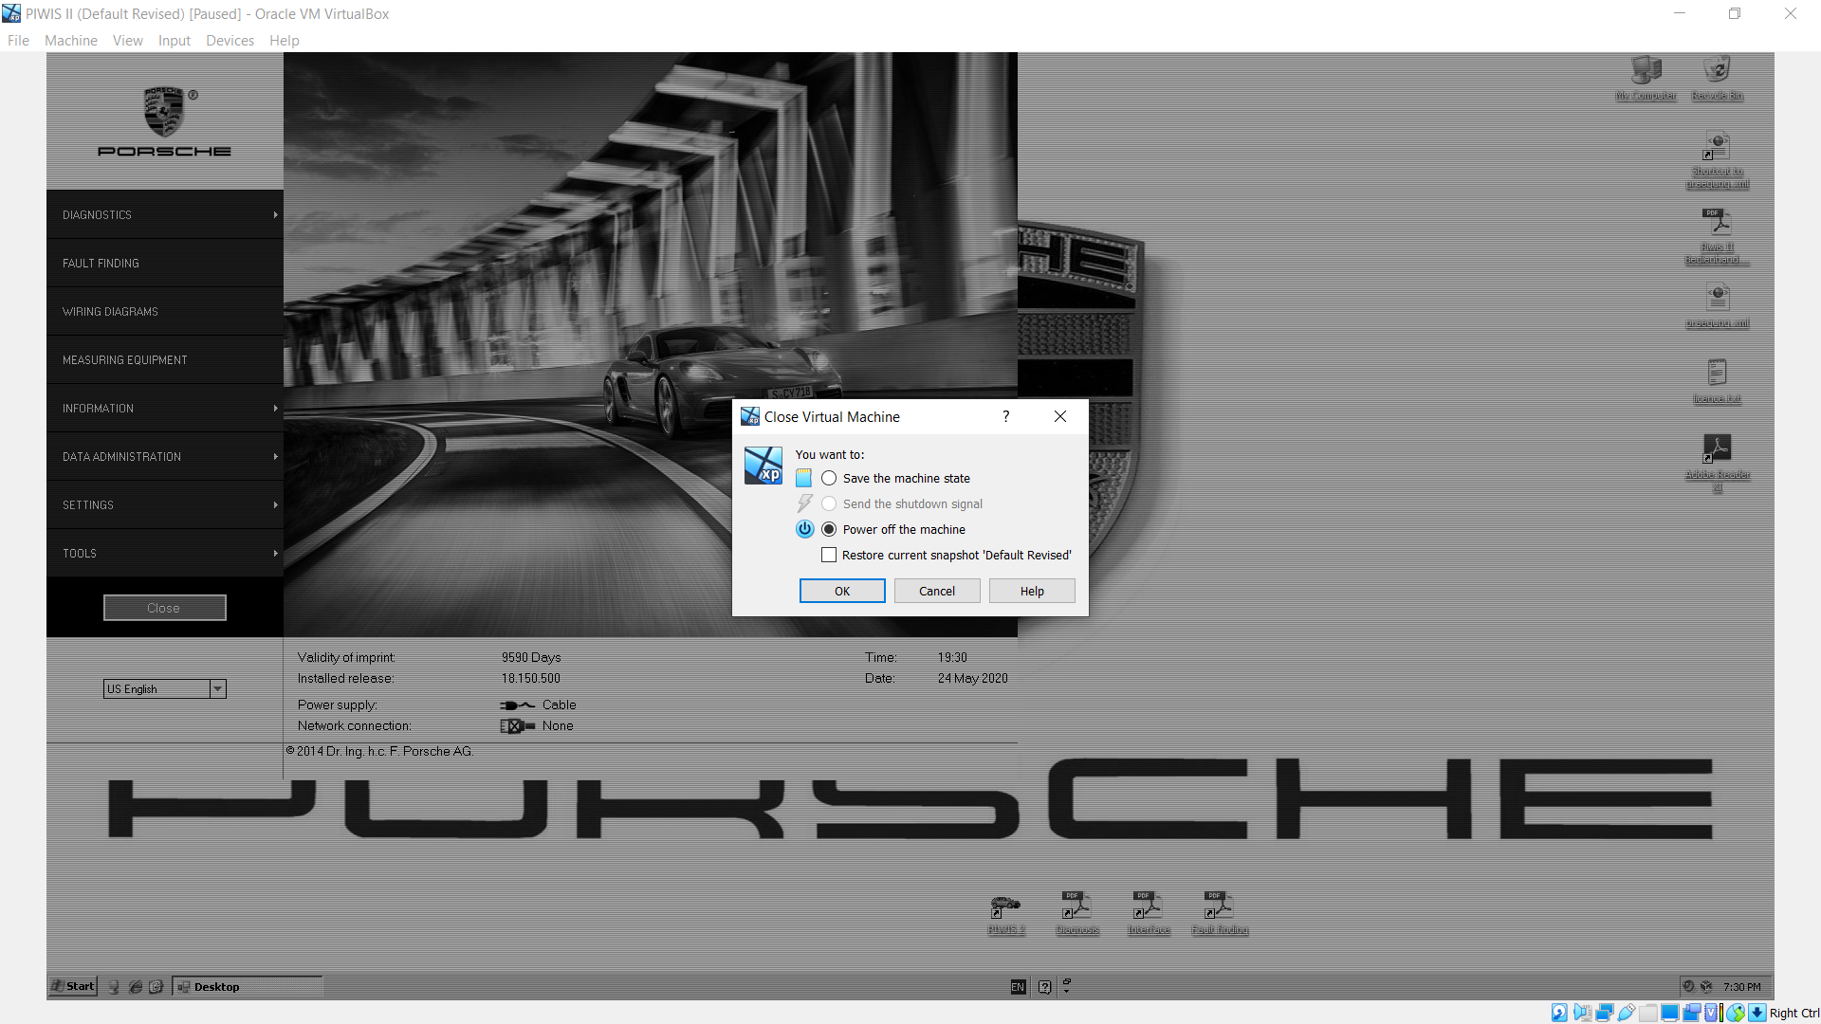Viewport: 1821px width, 1024px height.
Task: Open the Recycle Bin icon
Action: [x=1717, y=74]
